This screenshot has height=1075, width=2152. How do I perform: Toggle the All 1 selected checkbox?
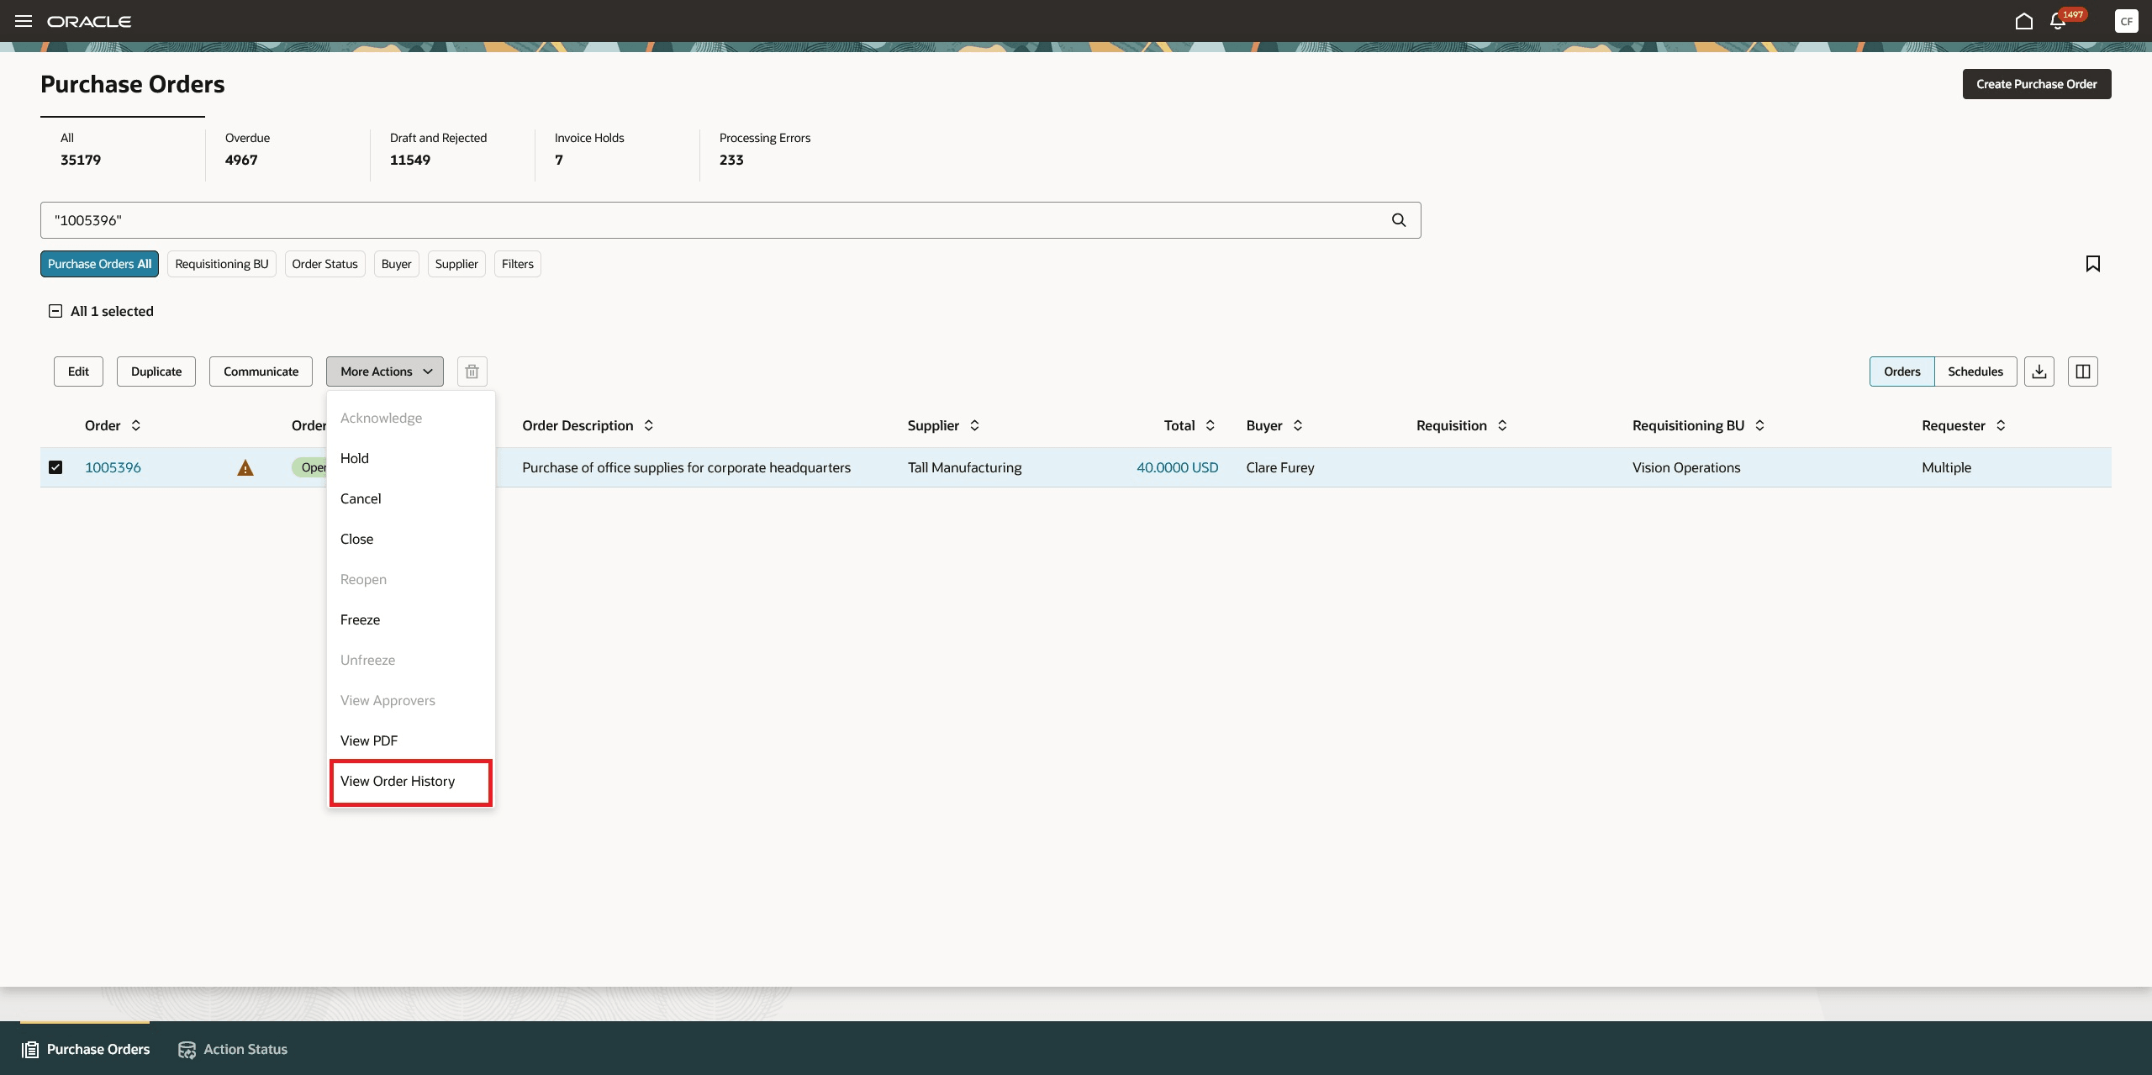[x=55, y=311]
